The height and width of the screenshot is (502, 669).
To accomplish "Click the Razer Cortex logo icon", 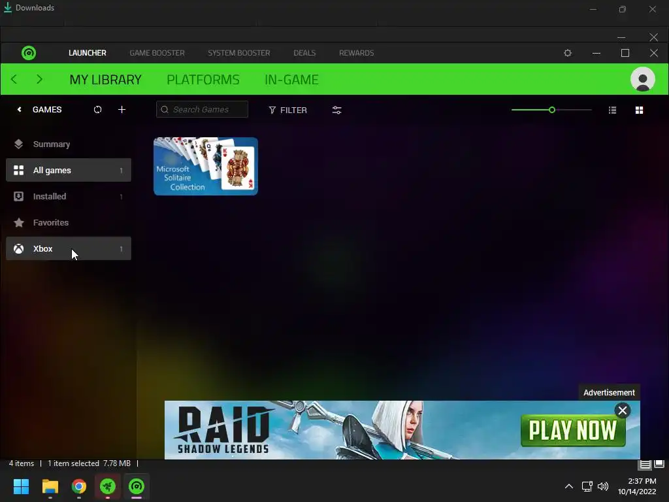I will 29,53.
